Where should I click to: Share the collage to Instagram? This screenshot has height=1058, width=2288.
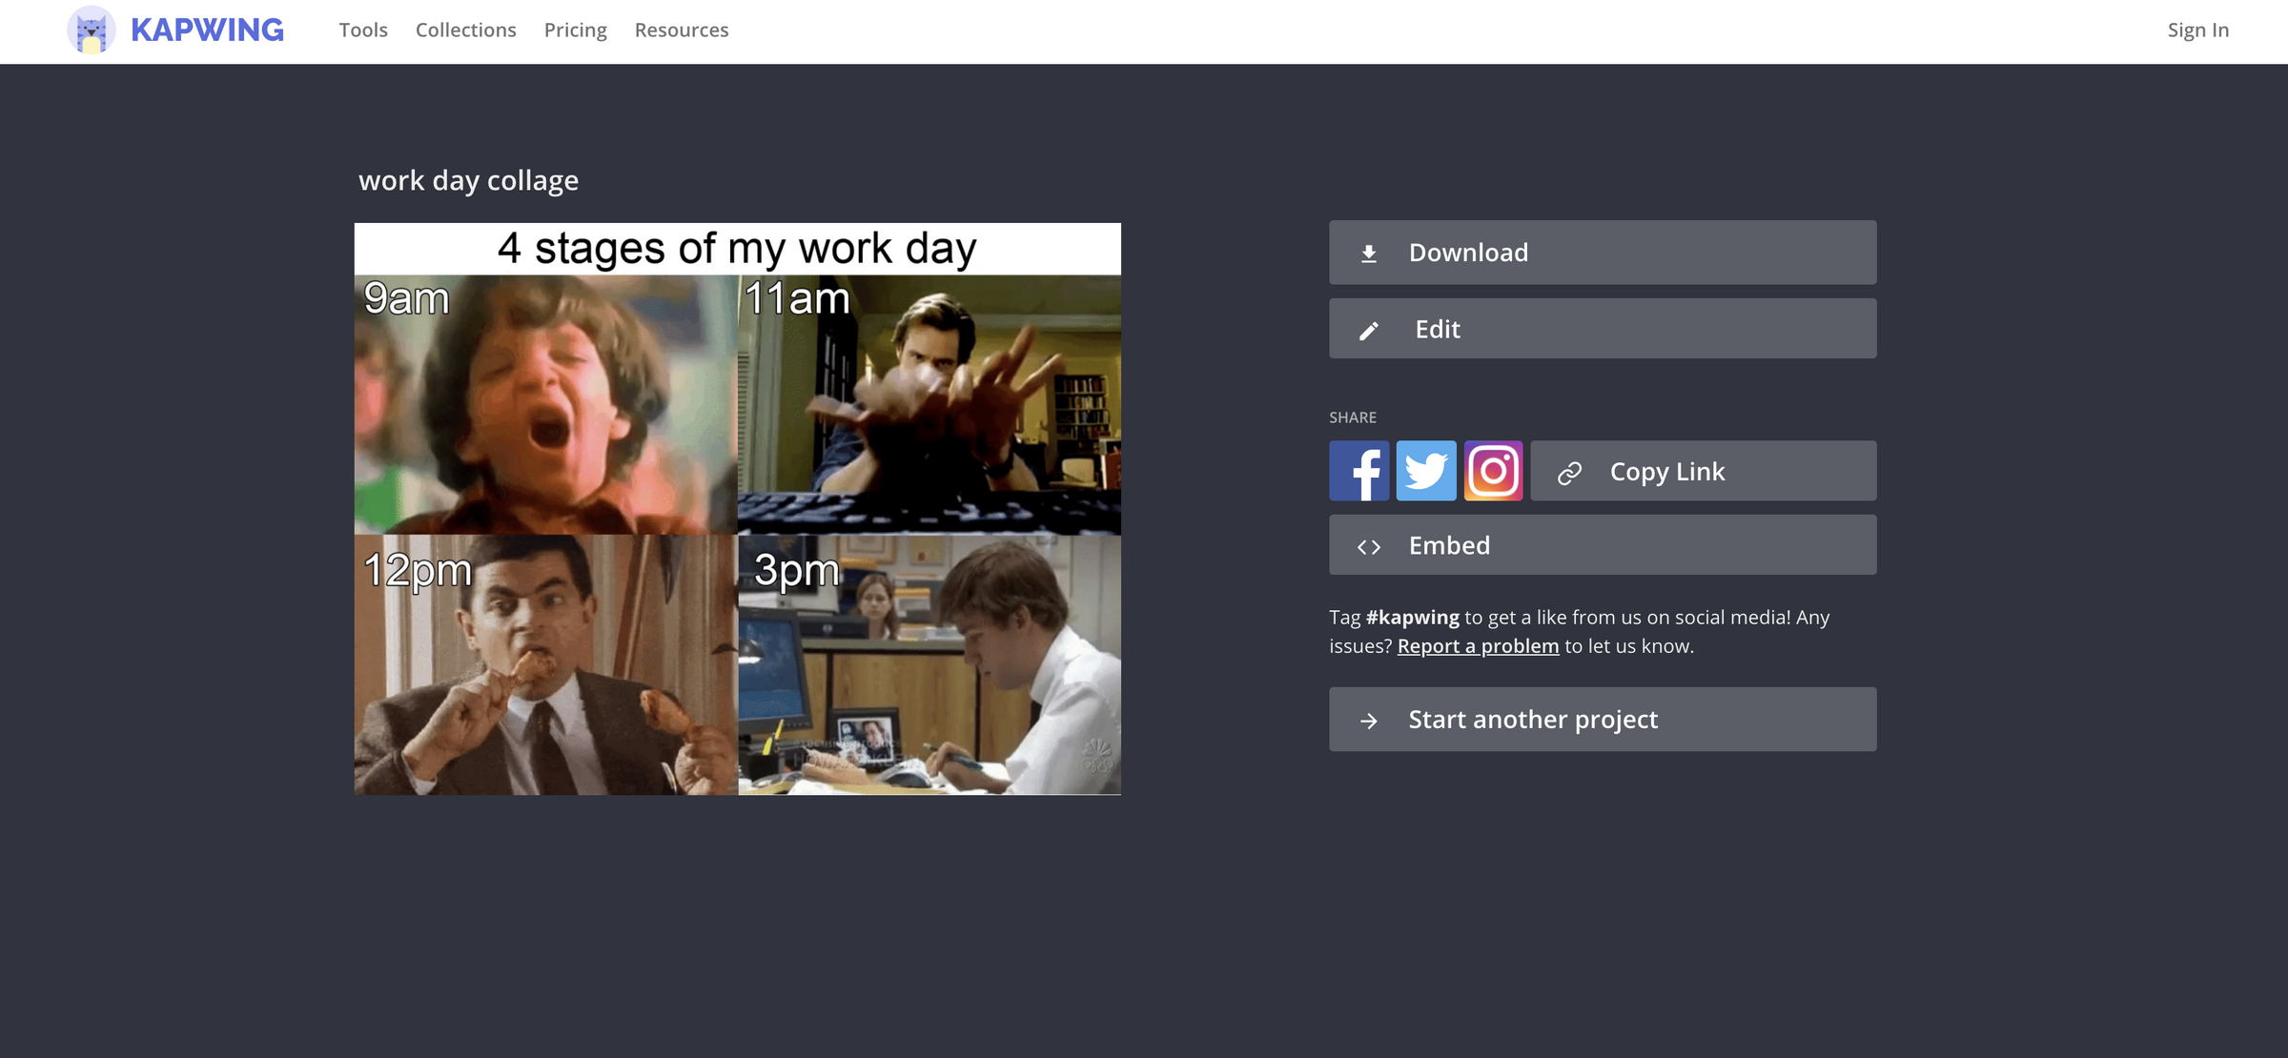click(x=1493, y=470)
